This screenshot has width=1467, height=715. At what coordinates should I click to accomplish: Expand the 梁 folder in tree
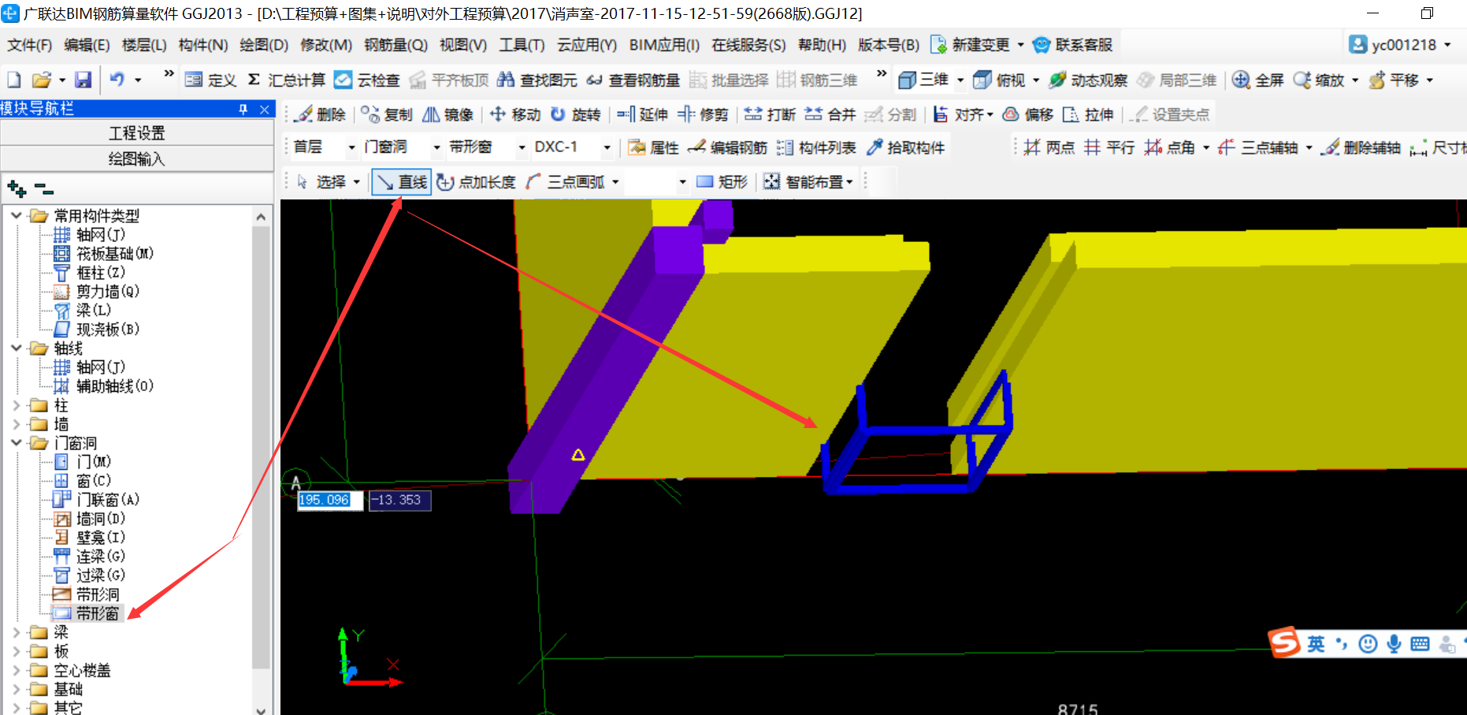point(17,632)
